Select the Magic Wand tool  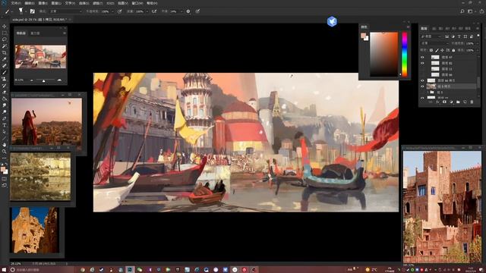tap(5, 45)
